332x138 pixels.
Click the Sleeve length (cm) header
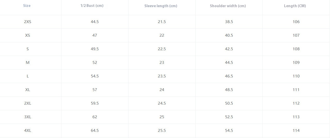coord(161,6)
